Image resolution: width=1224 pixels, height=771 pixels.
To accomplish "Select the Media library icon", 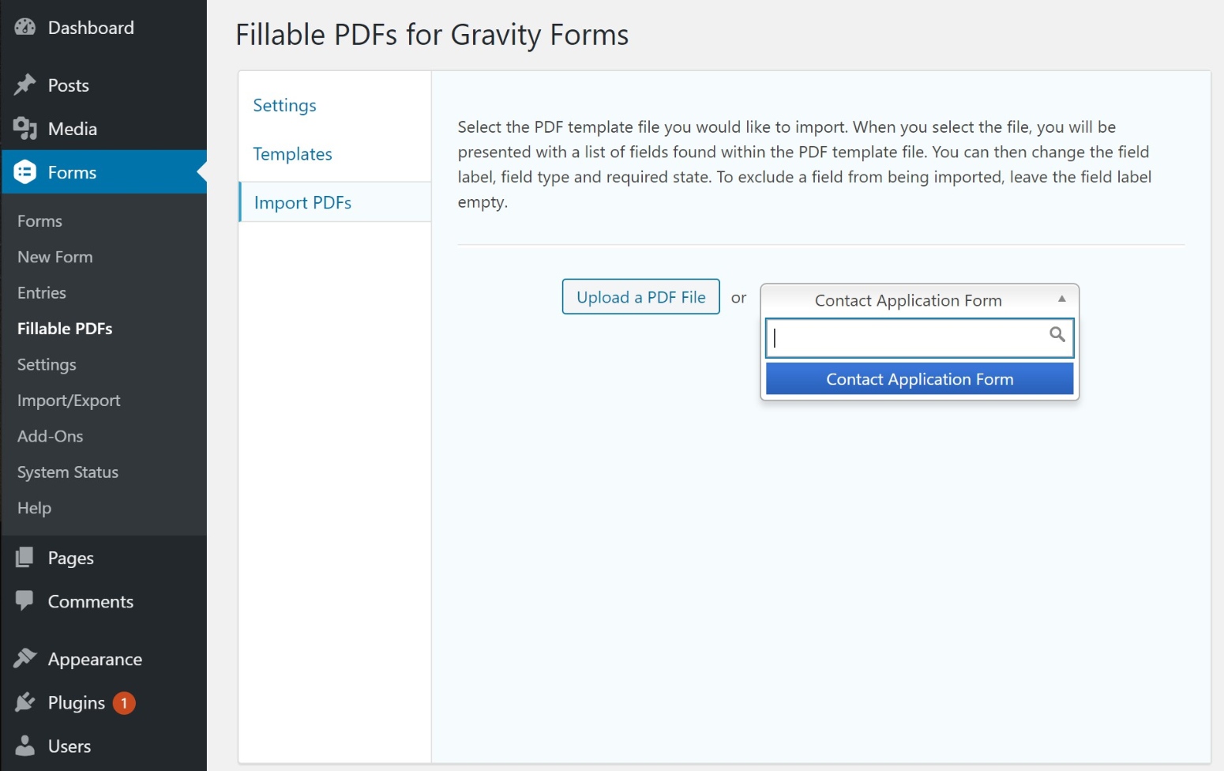I will [x=24, y=128].
